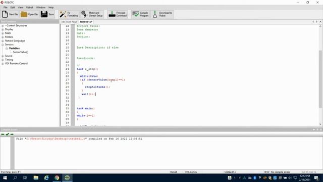Run Fix Formatting from the toolbar

coord(69,14)
